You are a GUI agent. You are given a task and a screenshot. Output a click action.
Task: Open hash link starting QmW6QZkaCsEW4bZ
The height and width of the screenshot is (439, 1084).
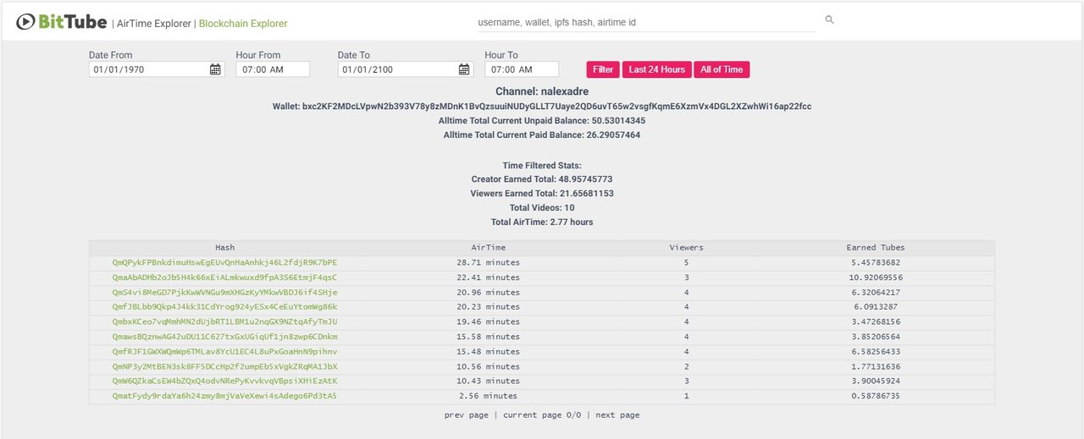pos(224,381)
